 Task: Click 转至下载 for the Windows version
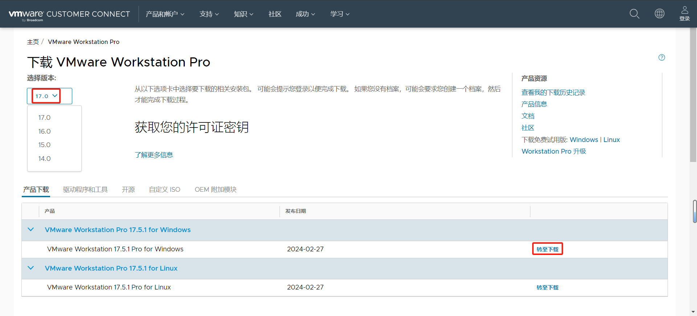[x=547, y=249]
